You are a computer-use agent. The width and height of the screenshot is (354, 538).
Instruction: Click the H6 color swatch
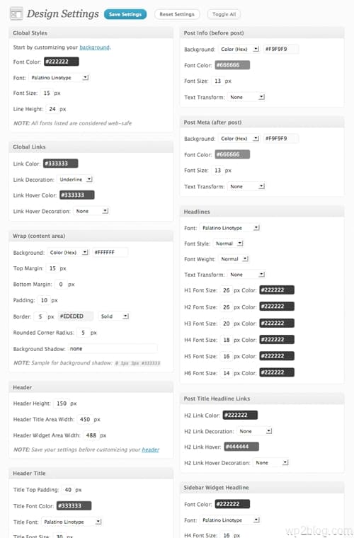click(x=277, y=372)
